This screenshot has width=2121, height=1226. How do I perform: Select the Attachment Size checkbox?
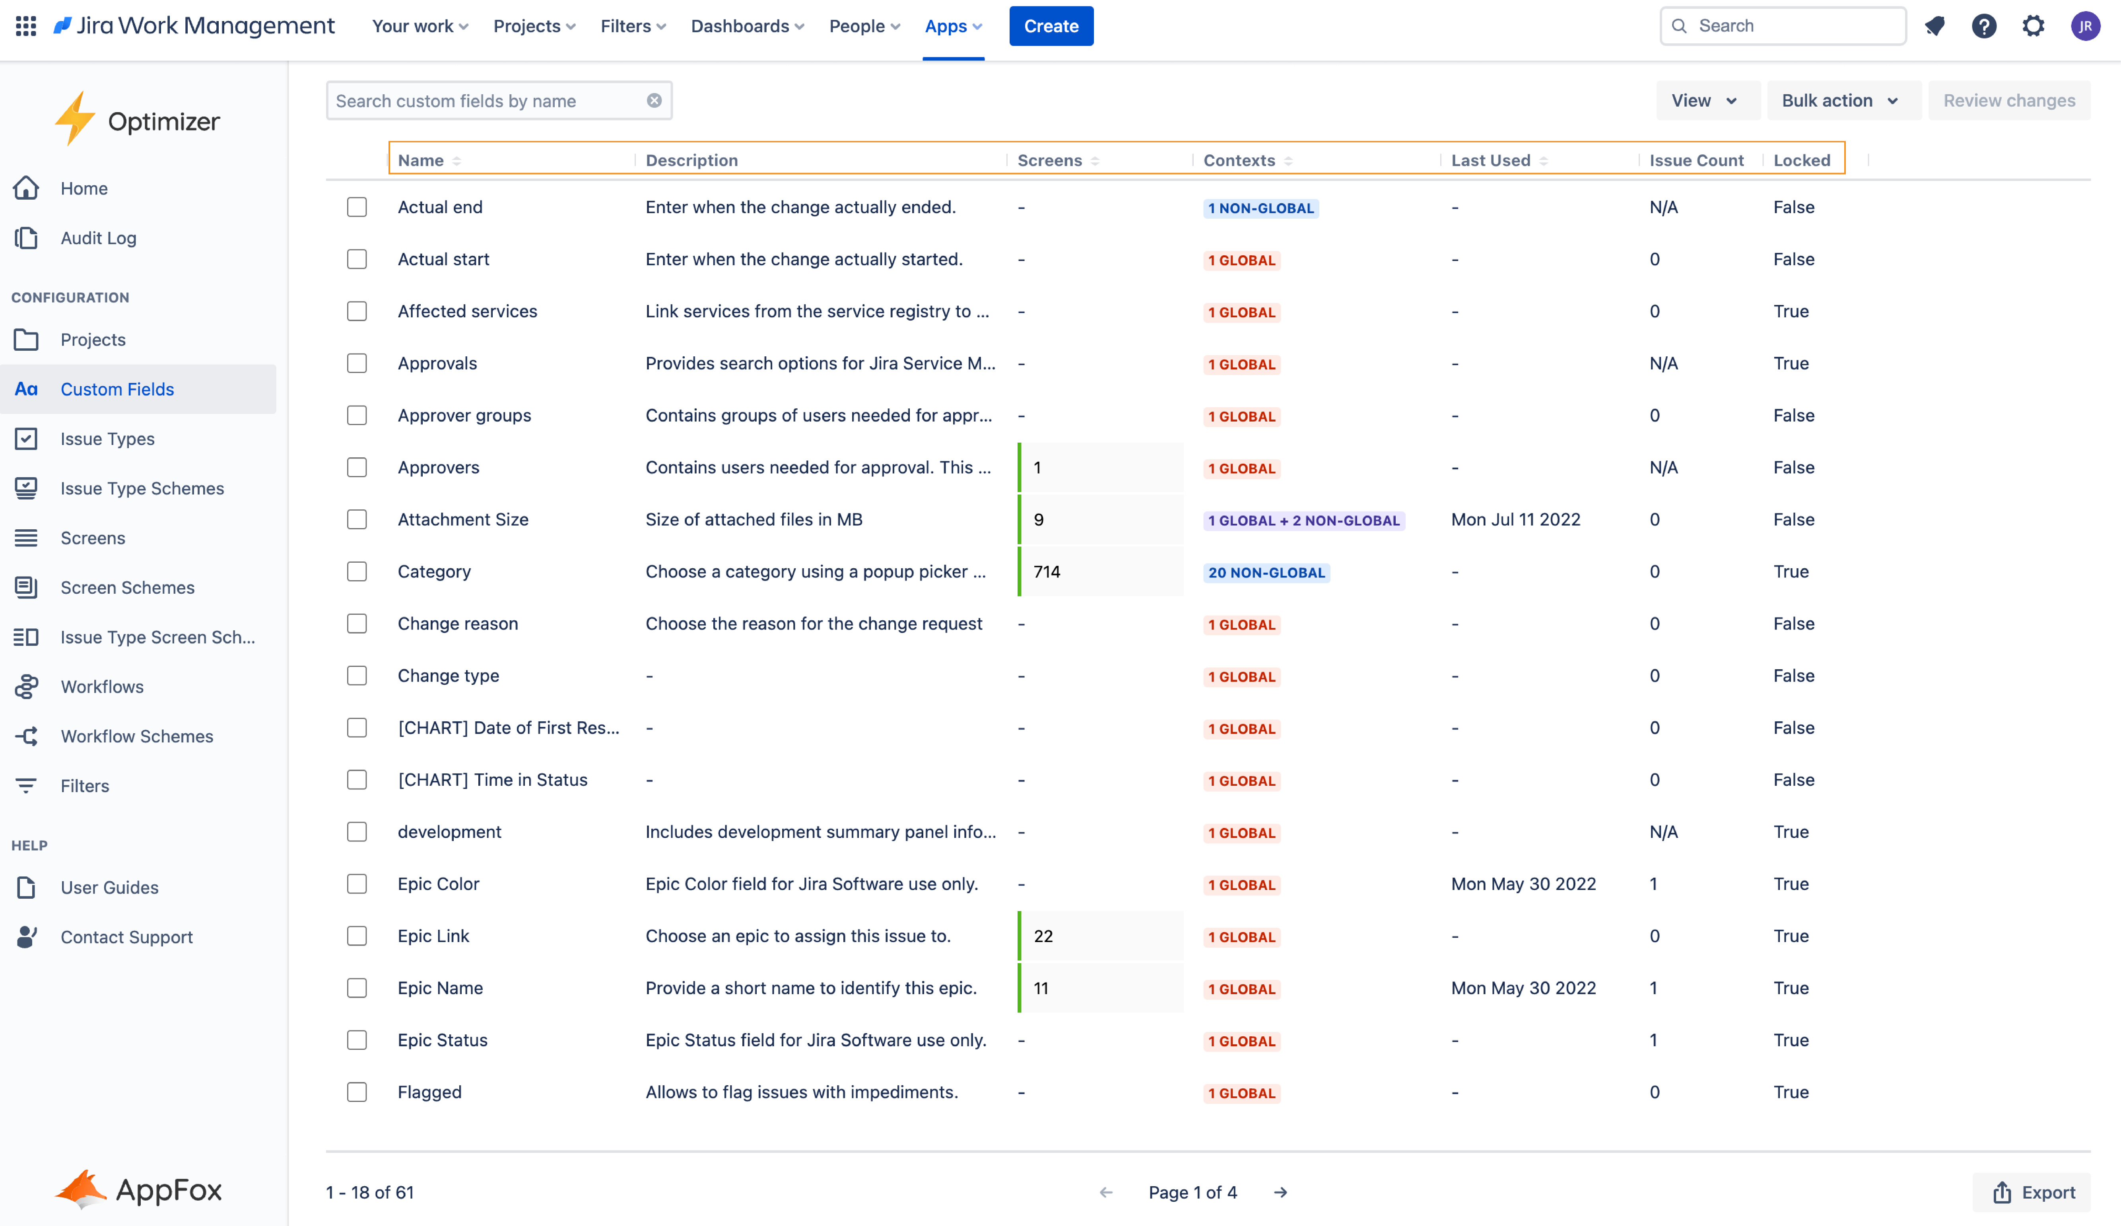357,519
